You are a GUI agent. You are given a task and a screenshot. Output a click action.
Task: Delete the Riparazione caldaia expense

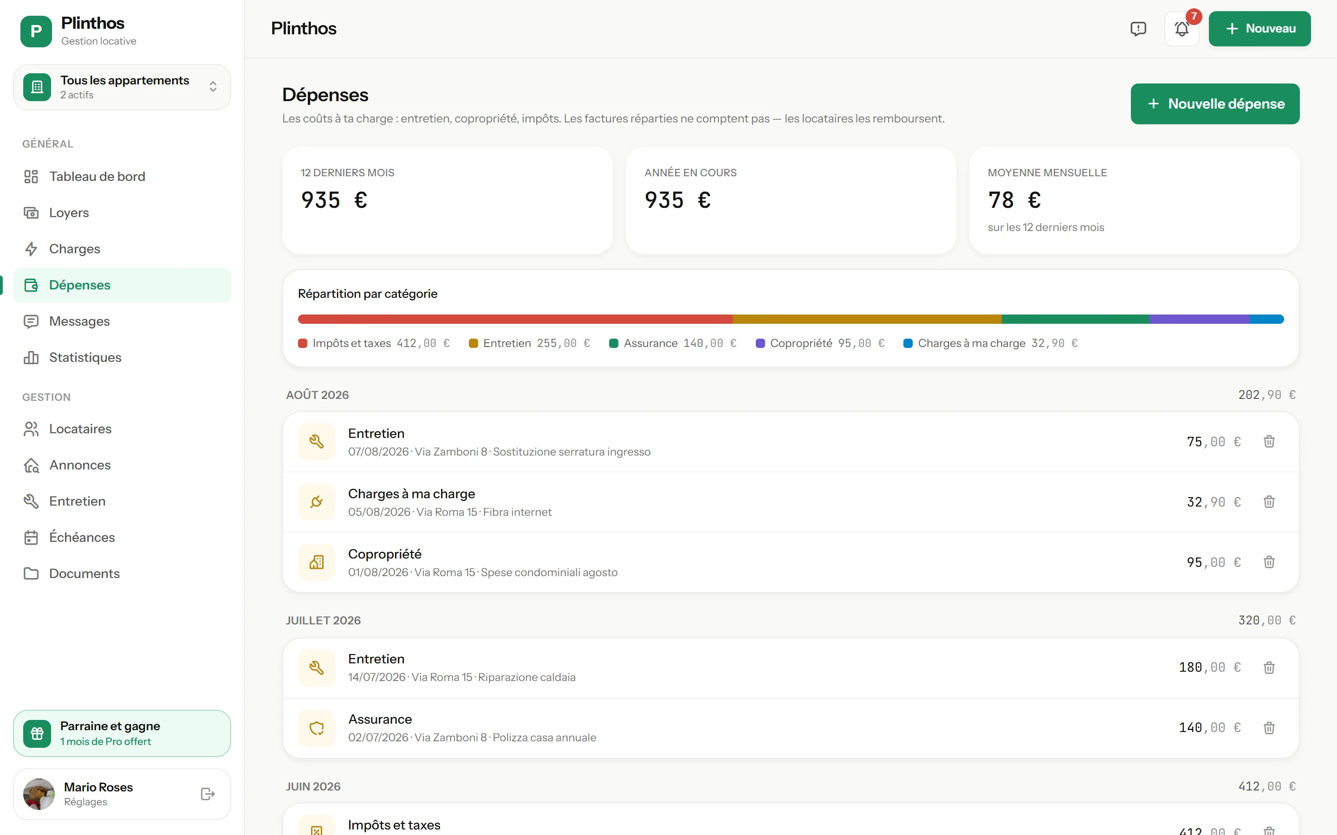pyautogui.click(x=1269, y=668)
